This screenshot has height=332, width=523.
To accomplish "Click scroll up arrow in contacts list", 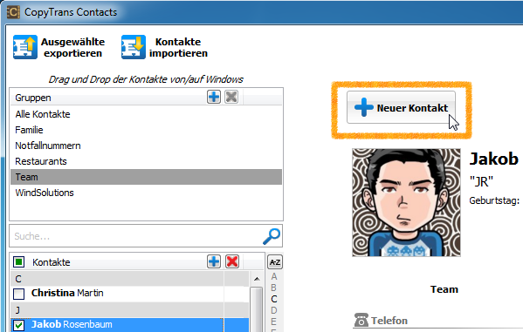I will 257,279.
